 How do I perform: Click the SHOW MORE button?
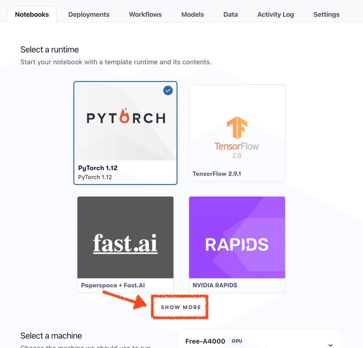(181, 307)
